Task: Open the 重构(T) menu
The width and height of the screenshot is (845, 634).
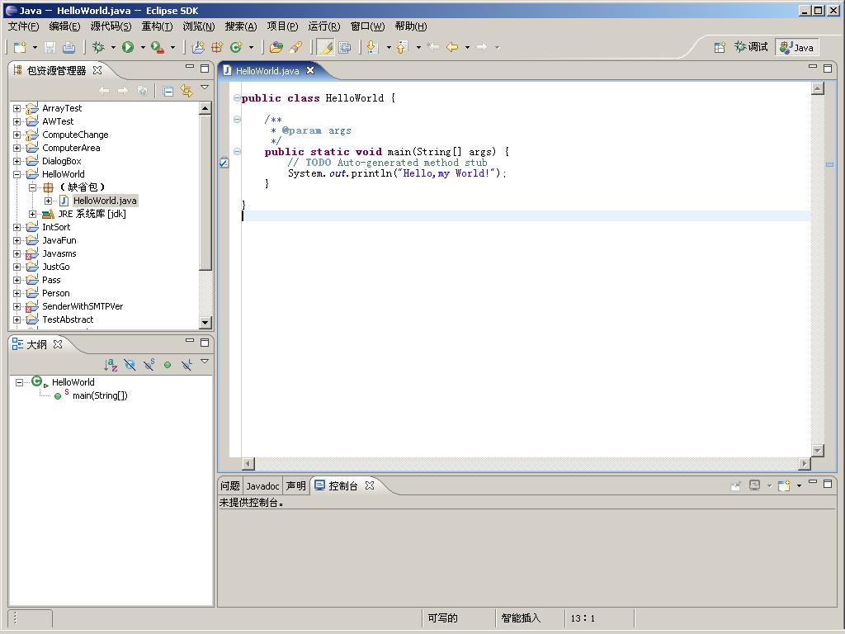Action: pos(157,26)
